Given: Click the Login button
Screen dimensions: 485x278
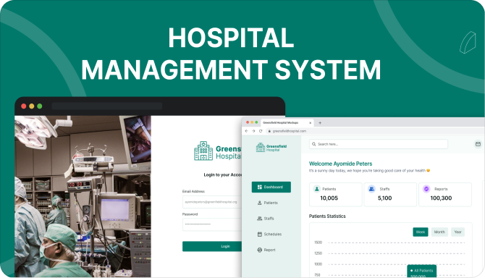Looking at the screenshot, I should click(212, 246).
